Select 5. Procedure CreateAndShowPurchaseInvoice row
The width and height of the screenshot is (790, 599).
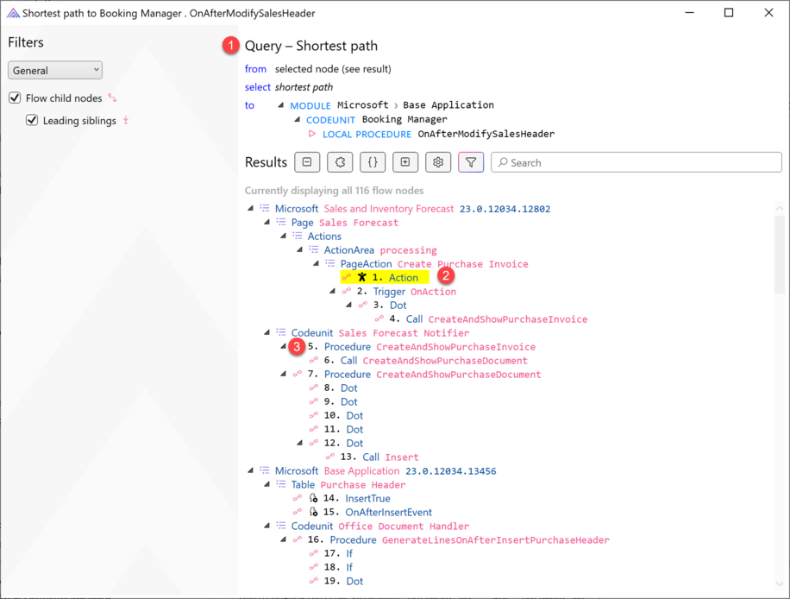[x=421, y=346]
